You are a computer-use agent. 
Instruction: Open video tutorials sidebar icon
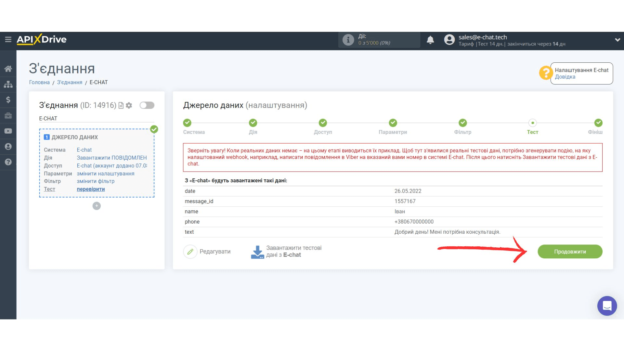point(8,131)
